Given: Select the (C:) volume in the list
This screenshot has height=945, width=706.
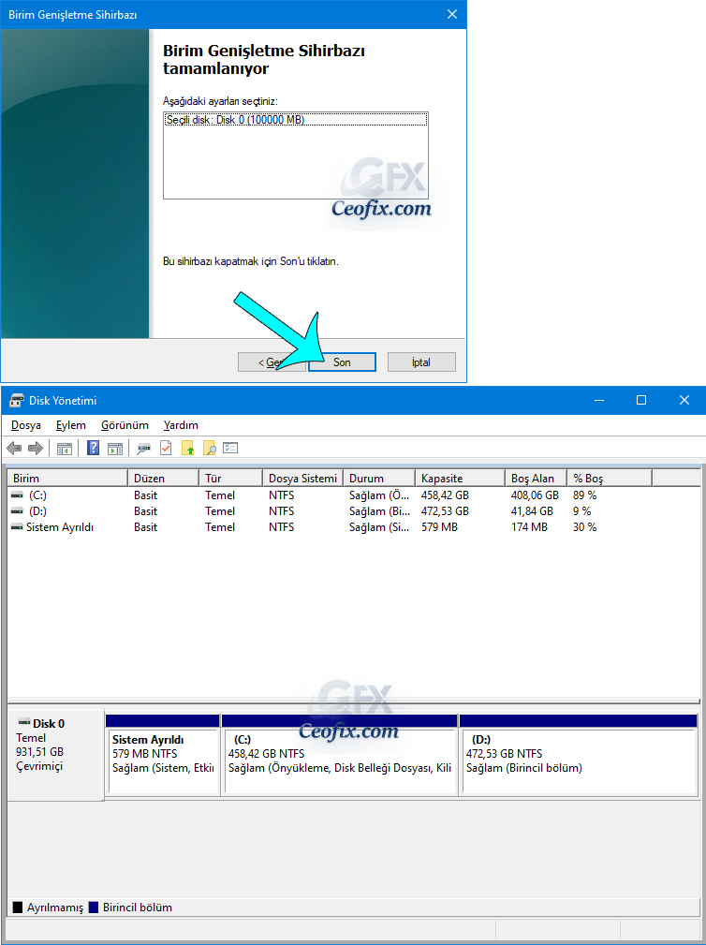Looking at the screenshot, I should pyautogui.click(x=38, y=495).
